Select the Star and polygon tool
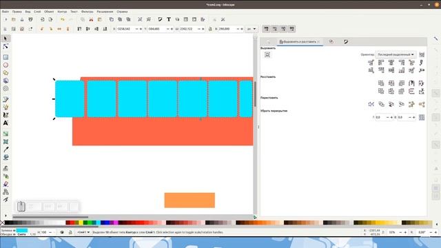Screen dimensions: 441x248 click(x=6, y=73)
